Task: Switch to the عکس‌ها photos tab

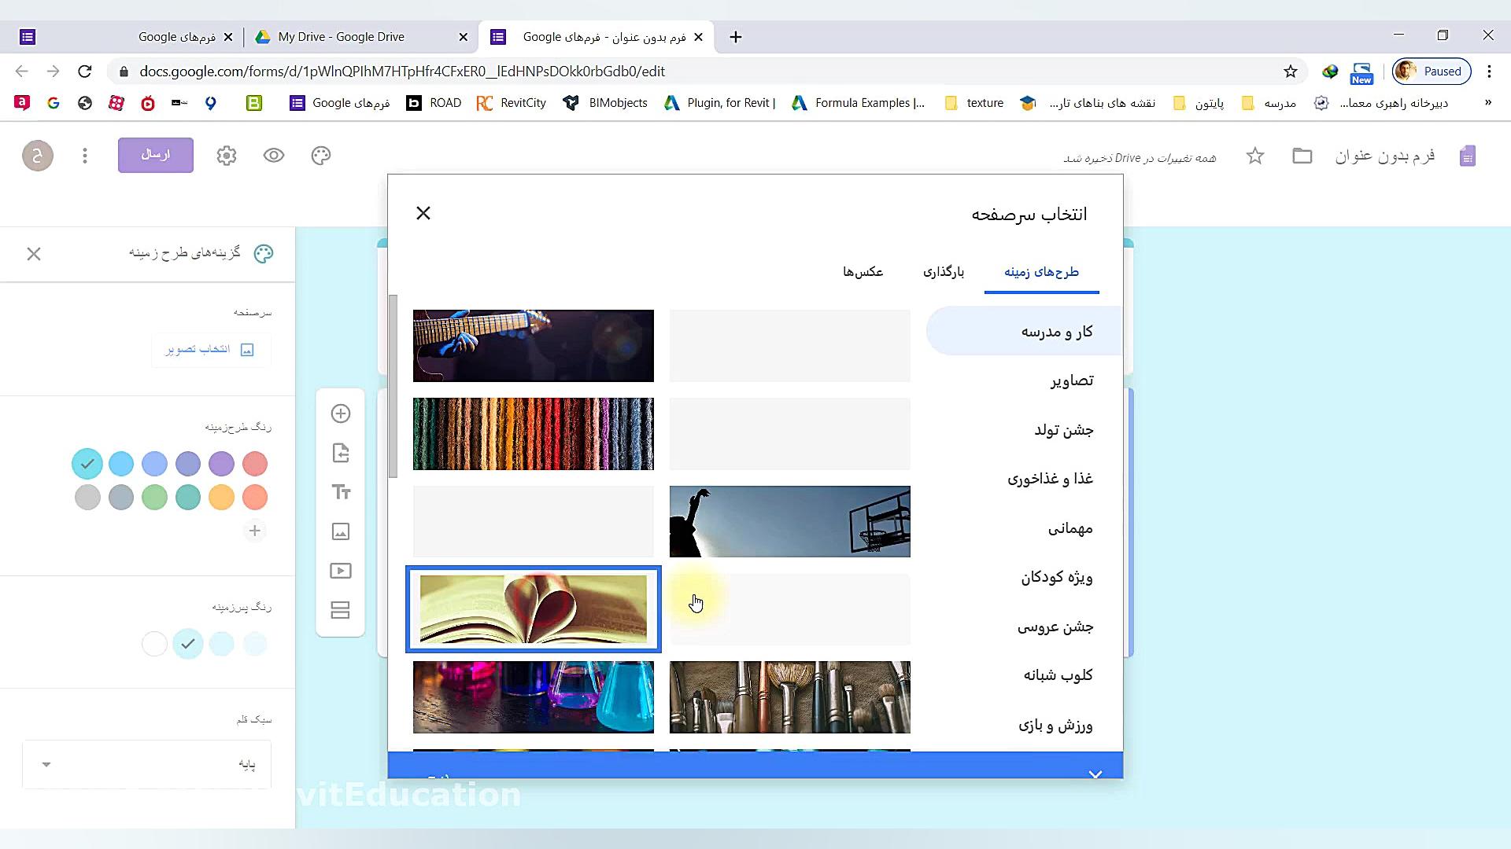Action: pyautogui.click(x=863, y=271)
